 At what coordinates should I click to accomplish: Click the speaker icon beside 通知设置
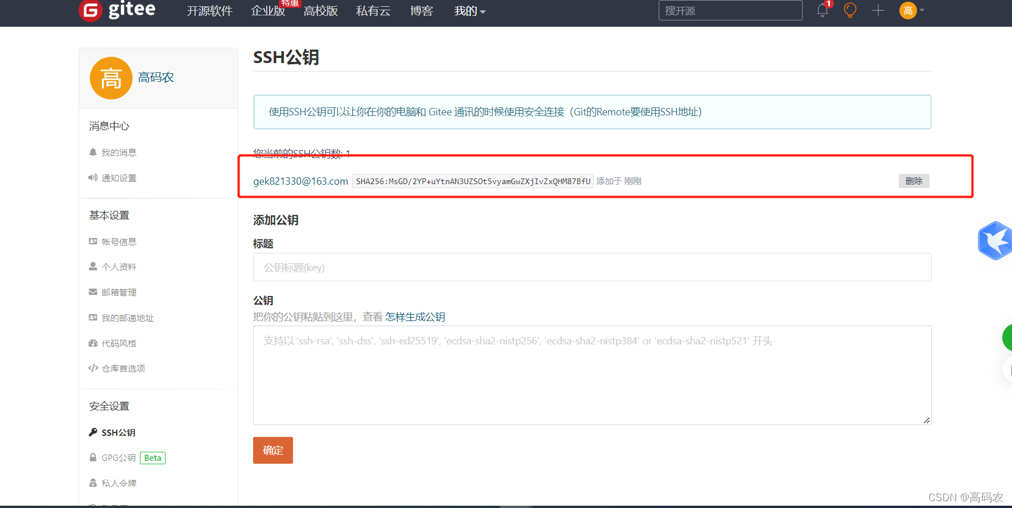pyautogui.click(x=93, y=178)
